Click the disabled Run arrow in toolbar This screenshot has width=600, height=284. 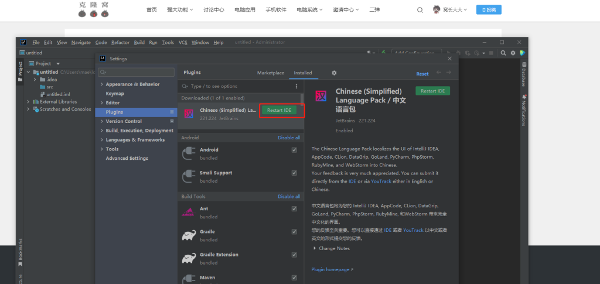[449, 53]
